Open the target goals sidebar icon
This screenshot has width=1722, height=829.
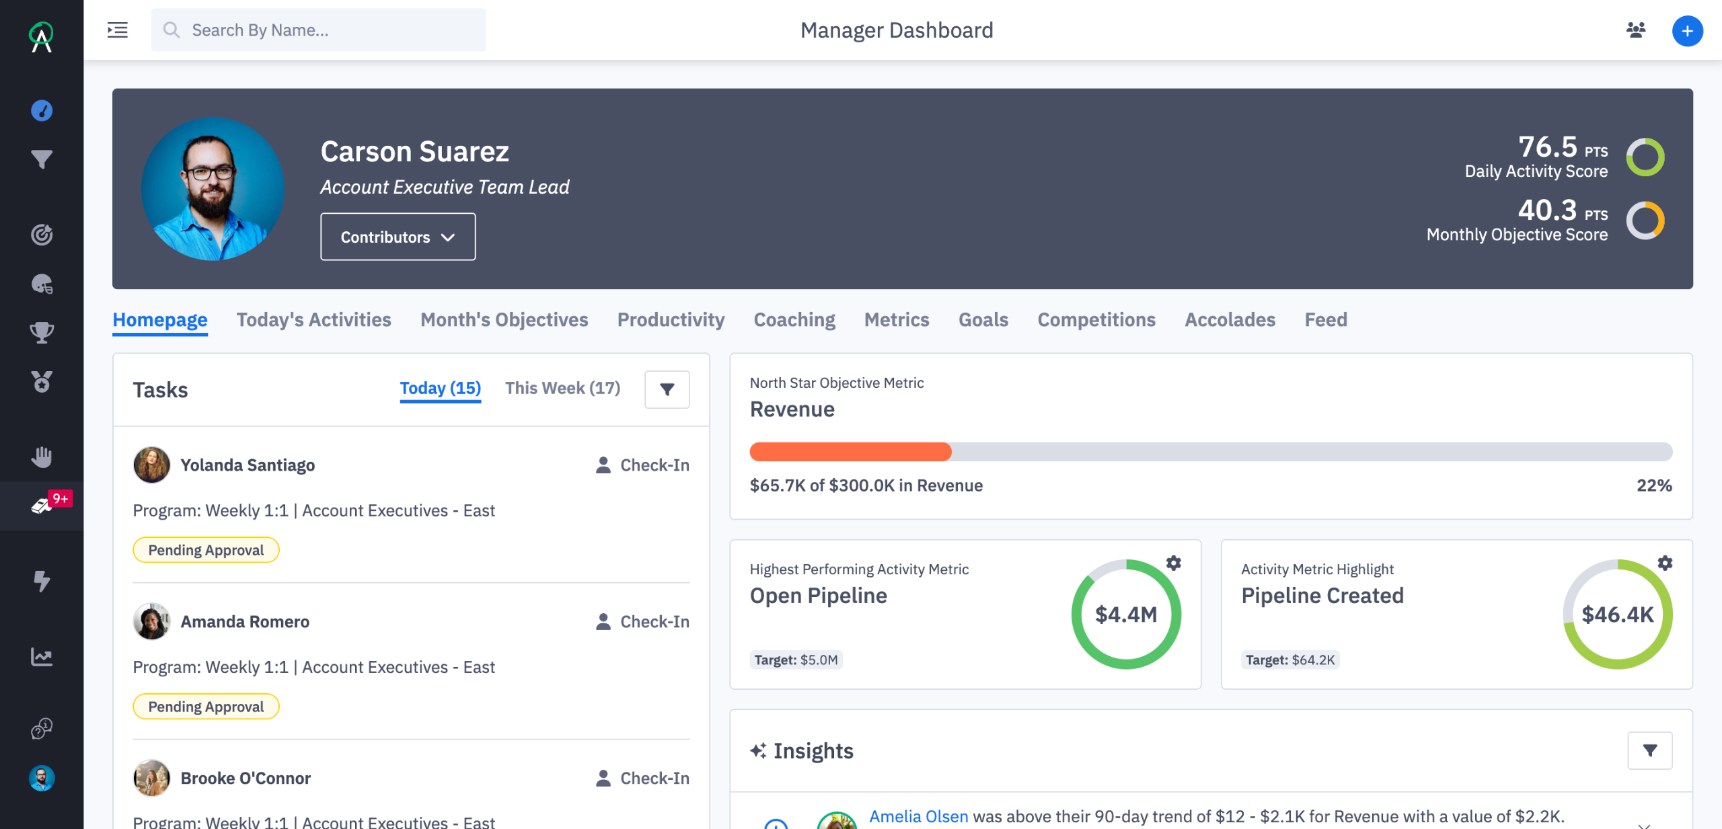click(x=42, y=235)
